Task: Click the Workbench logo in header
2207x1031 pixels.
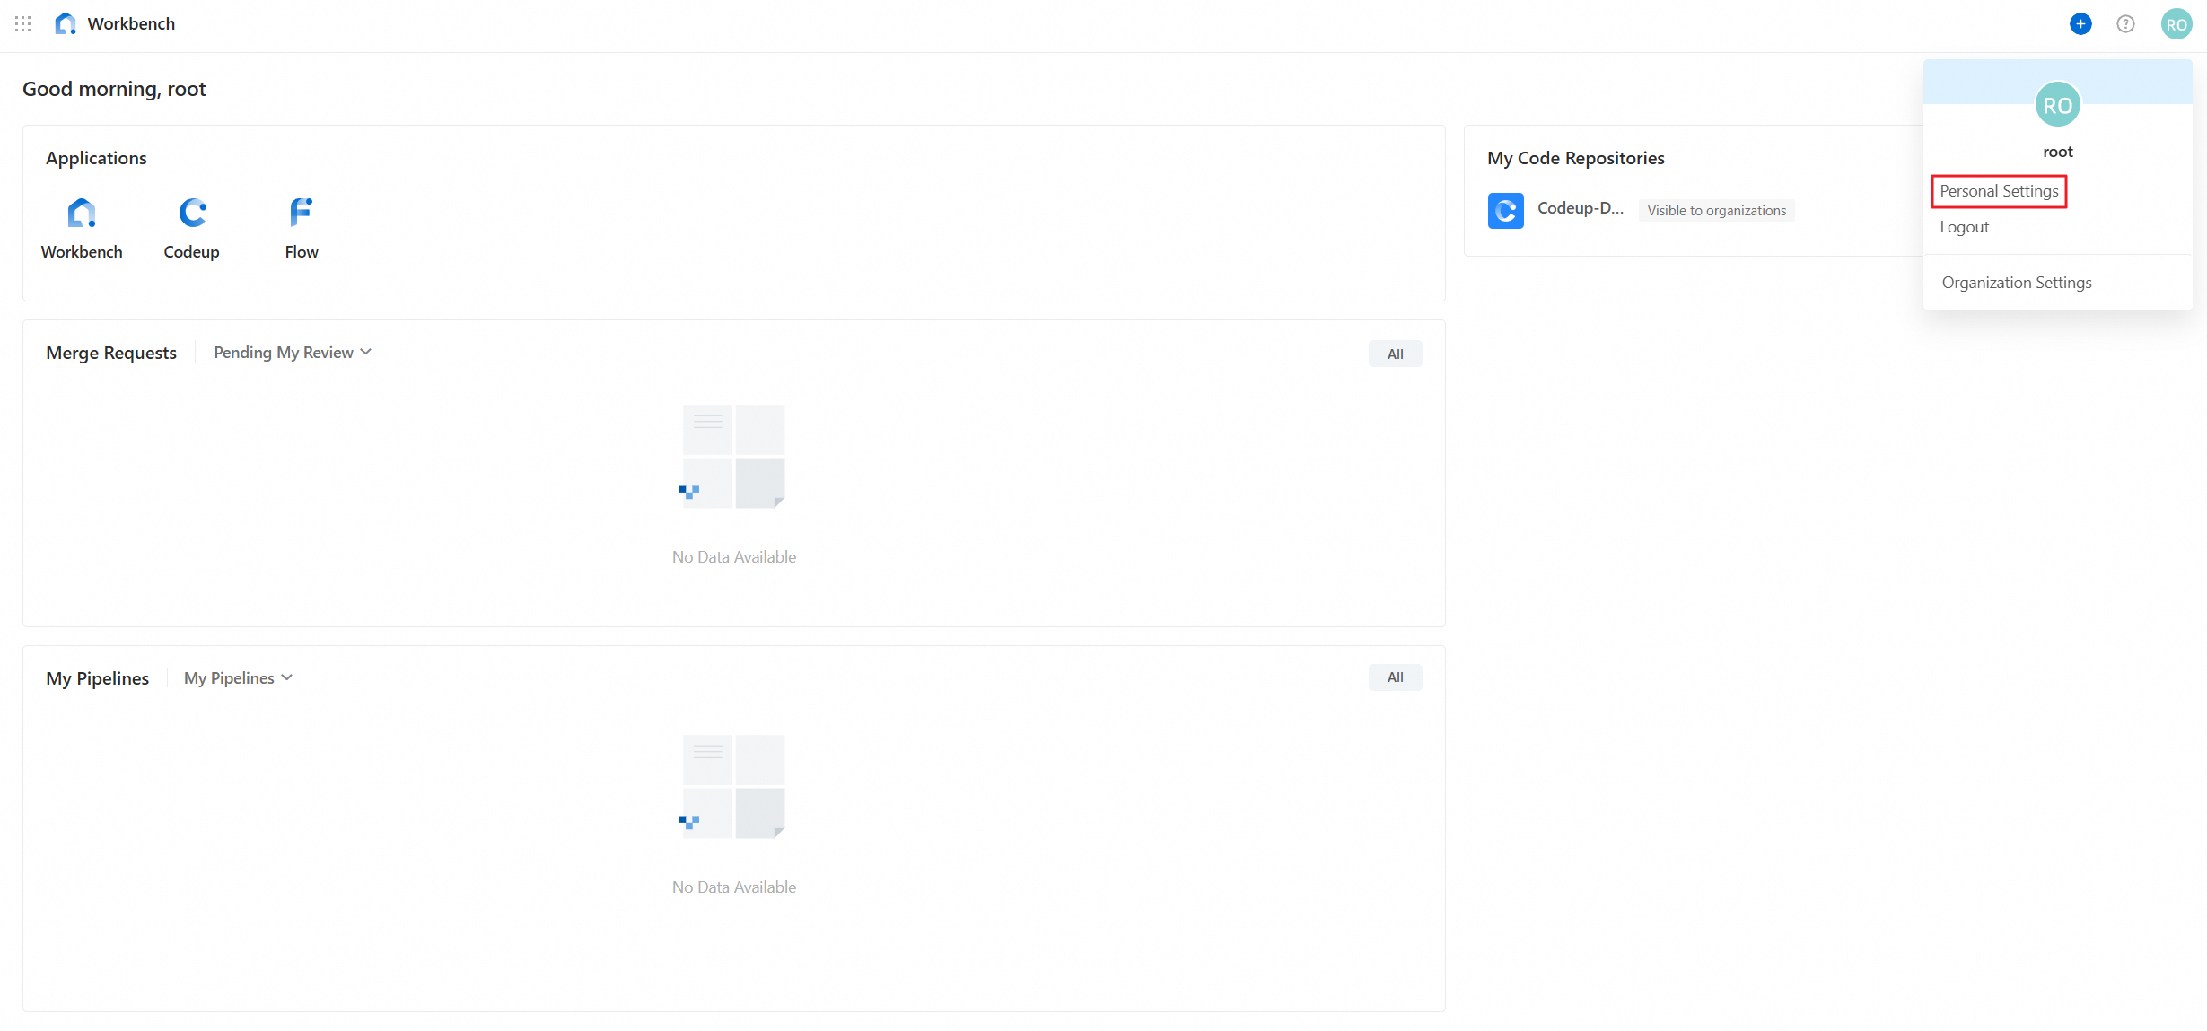Action: tap(66, 24)
